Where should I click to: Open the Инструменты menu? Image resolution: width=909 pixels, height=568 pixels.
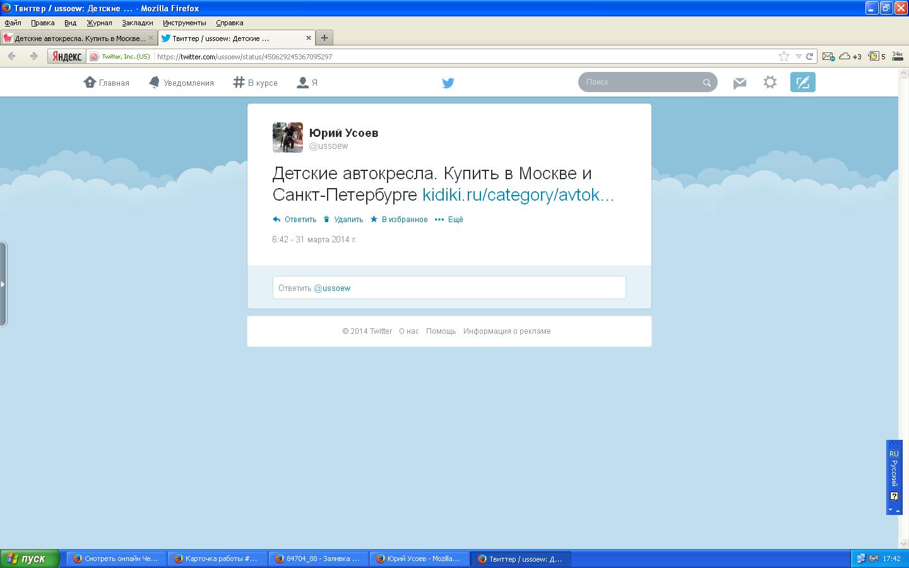(x=184, y=23)
